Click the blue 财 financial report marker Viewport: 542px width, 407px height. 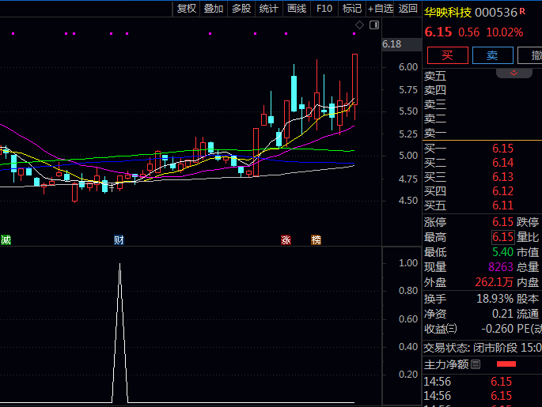[119, 239]
